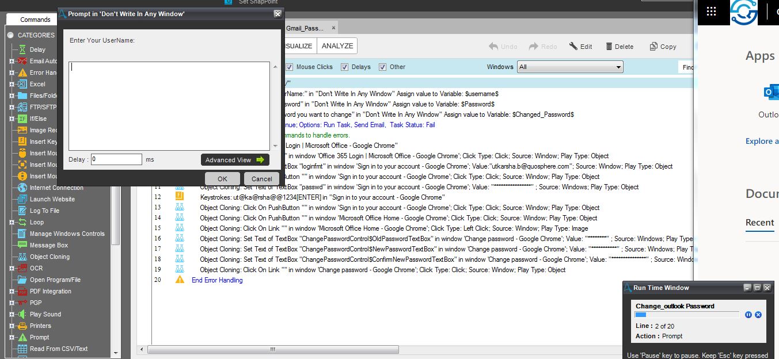The width and height of the screenshot is (779, 359).
Task: Select the Message Box command icon
Action: pyautogui.click(x=22, y=245)
